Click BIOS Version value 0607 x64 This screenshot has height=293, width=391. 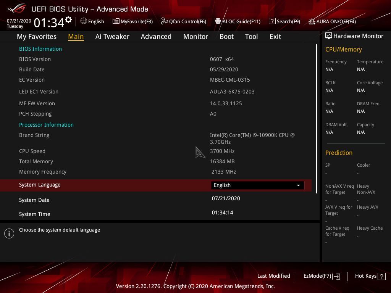click(222, 59)
